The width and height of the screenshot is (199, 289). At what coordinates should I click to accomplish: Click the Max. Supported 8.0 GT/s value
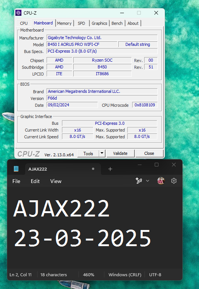click(142, 136)
